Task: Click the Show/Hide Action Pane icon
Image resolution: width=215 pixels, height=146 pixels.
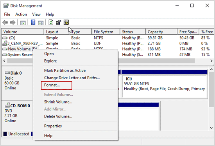Action: click(41, 23)
